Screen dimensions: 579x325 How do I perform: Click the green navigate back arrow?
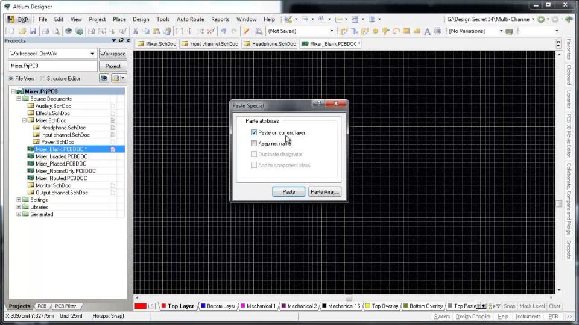[541, 19]
